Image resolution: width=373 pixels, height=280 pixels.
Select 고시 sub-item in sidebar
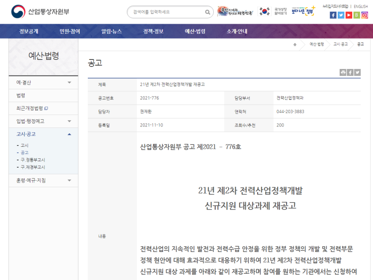coord(24,145)
